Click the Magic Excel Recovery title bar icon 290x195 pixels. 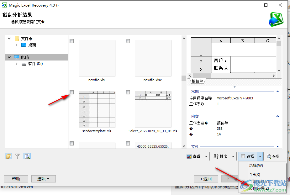pyautogui.click(x=5, y=5)
